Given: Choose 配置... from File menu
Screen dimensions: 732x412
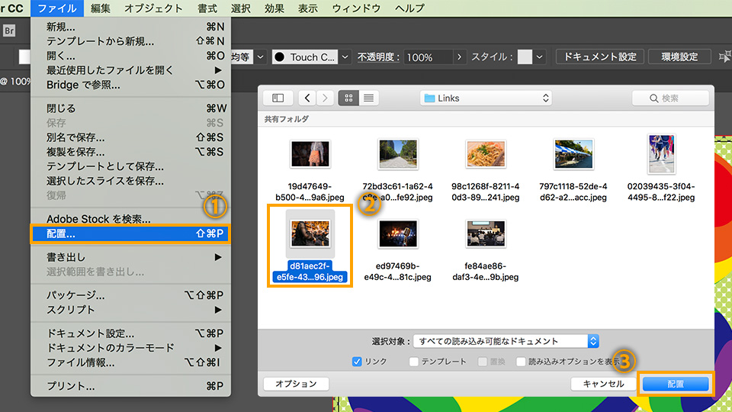Looking at the screenshot, I should [130, 233].
